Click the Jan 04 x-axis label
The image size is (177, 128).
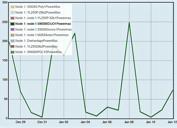tap(86, 122)
